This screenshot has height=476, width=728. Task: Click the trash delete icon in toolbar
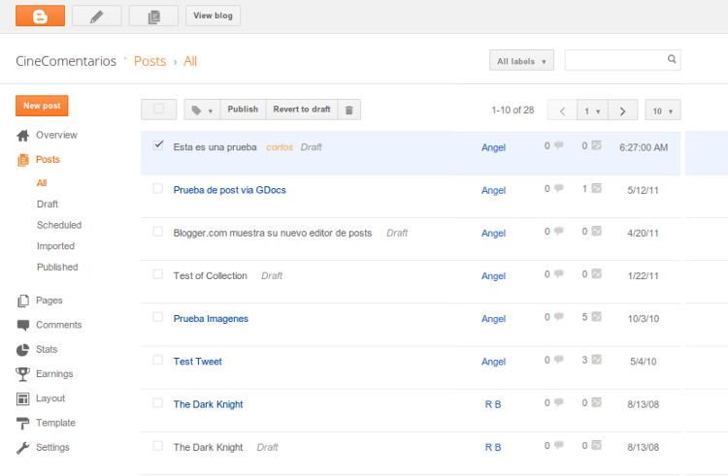click(349, 110)
